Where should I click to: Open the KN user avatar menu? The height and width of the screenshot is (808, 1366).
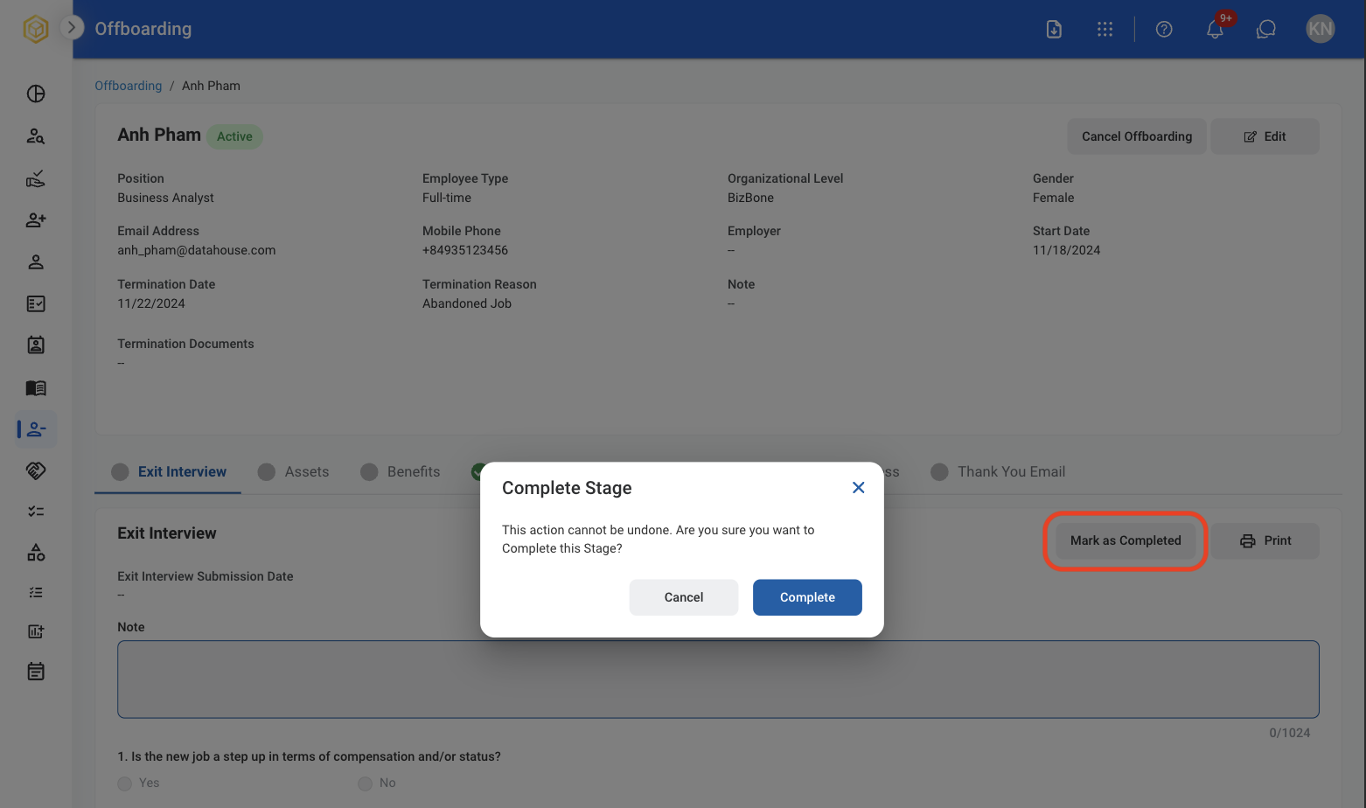coord(1320,29)
